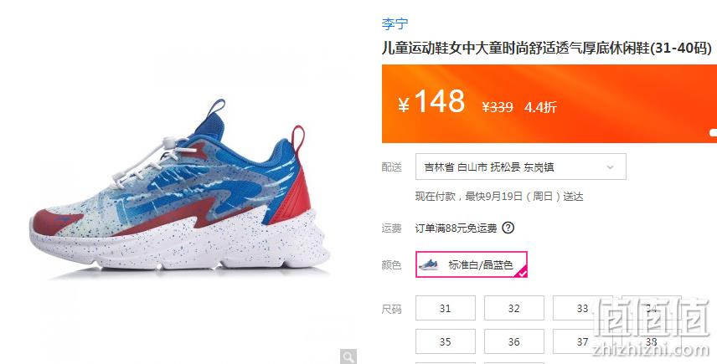This screenshot has width=717, height=364.
Task: Choose size 37
Action: [583, 341]
